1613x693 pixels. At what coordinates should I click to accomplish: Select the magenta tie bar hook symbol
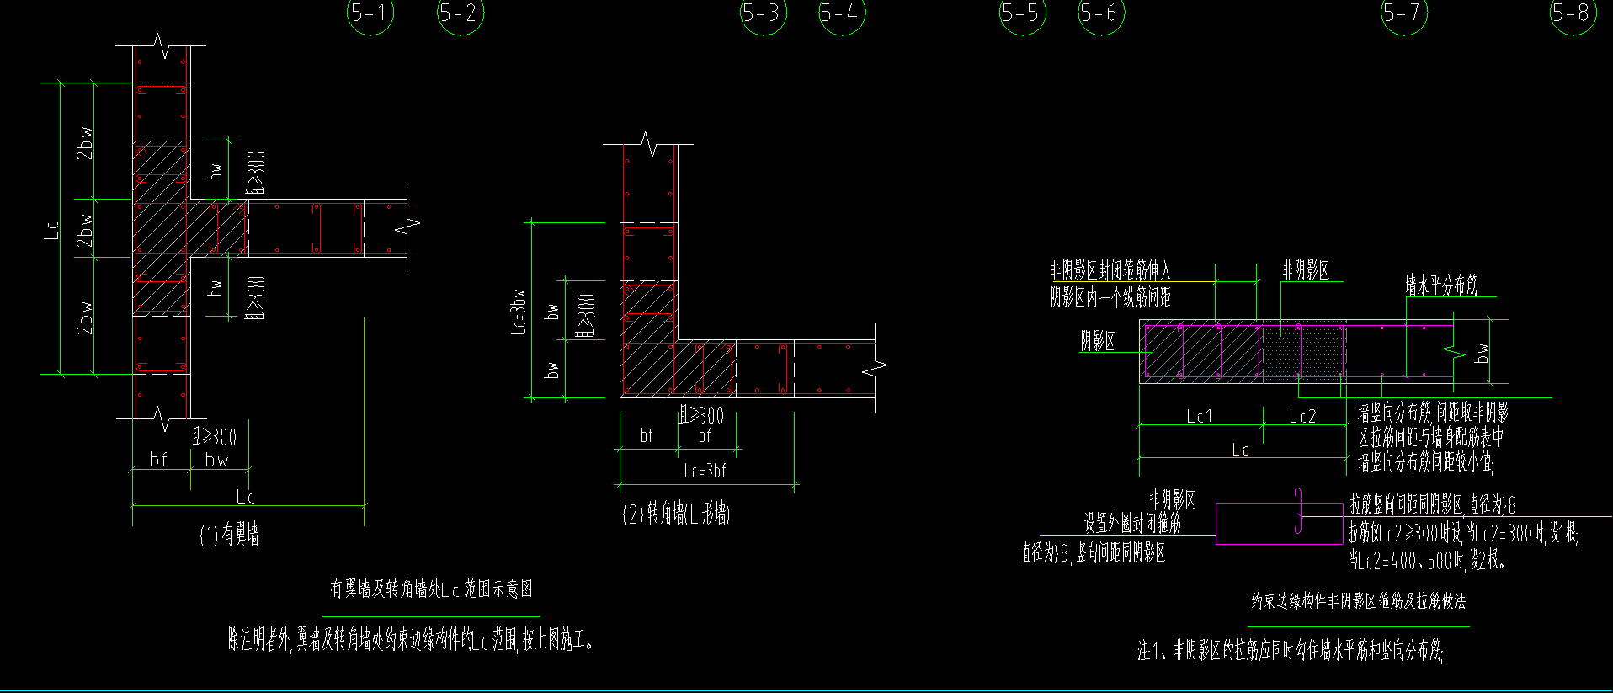point(1298,510)
